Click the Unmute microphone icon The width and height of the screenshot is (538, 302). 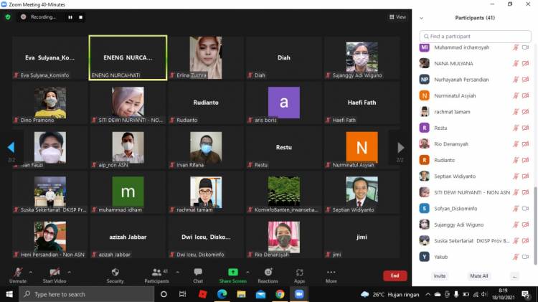click(18, 273)
